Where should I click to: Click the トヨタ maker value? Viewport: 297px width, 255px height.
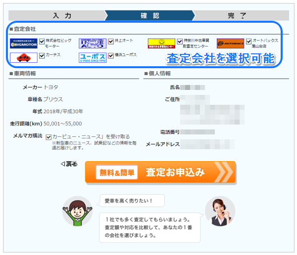pyautogui.click(x=51, y=87)
